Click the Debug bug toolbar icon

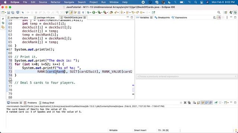point(88,13)
